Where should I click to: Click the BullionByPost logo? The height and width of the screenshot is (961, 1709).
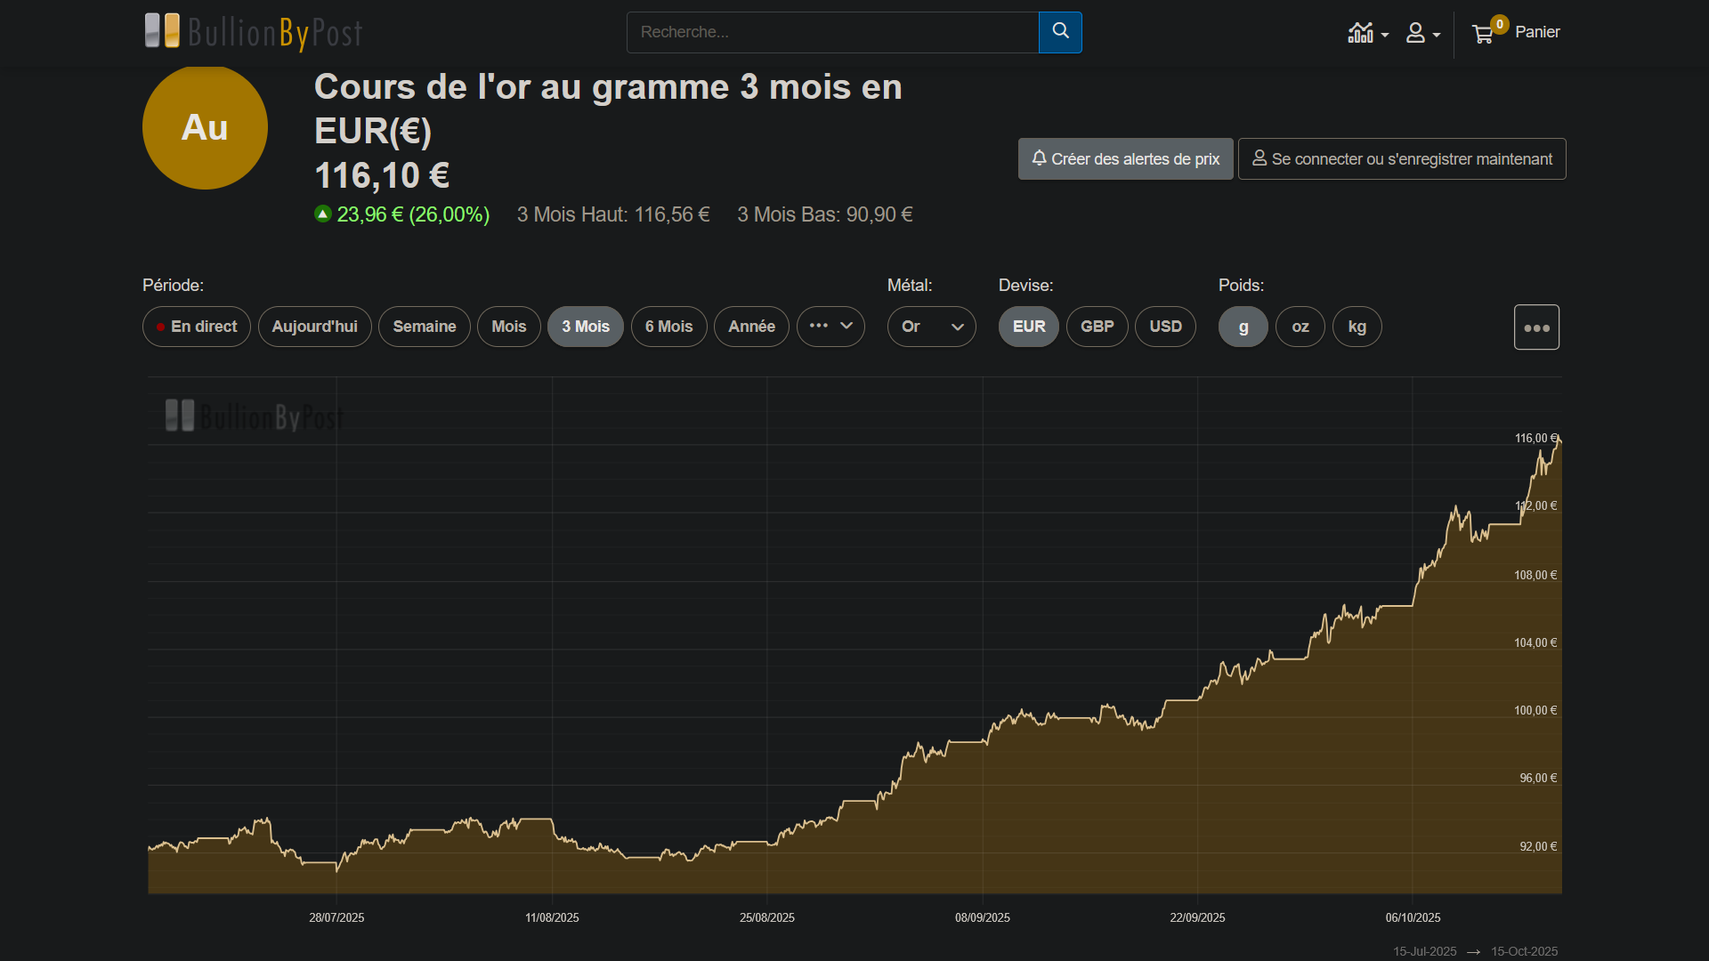(254, 32)
